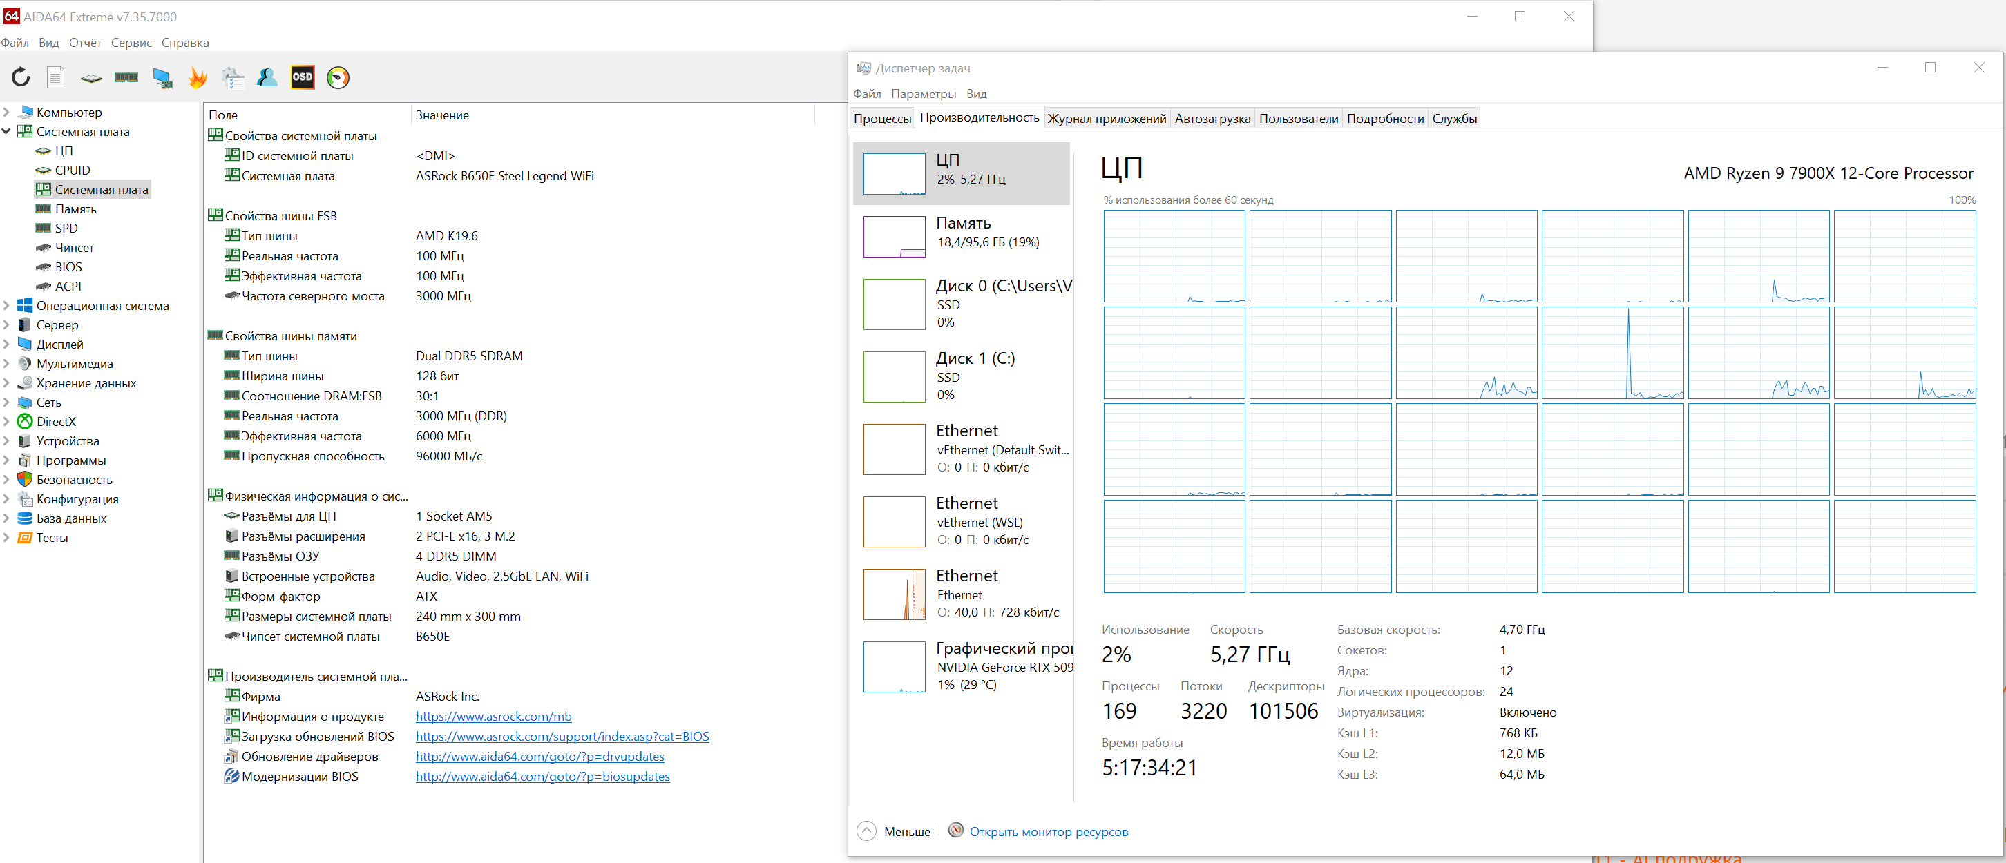Screen dimensions: 2006x863
Task: Expand the Операционная система node
Action: [6, 306]
